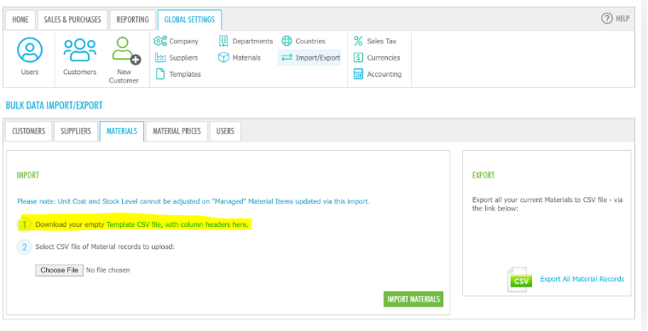
Task: Click Export All Material Records link
Action: click(x=582, y=279)
